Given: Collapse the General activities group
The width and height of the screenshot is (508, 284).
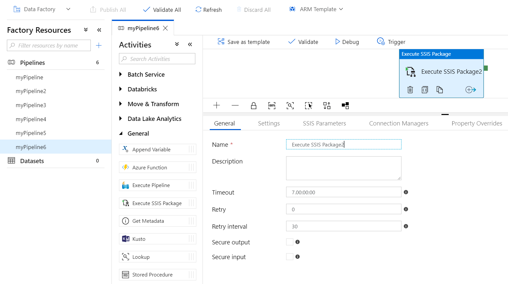Looking at the screenshot, I should [121, 134].
